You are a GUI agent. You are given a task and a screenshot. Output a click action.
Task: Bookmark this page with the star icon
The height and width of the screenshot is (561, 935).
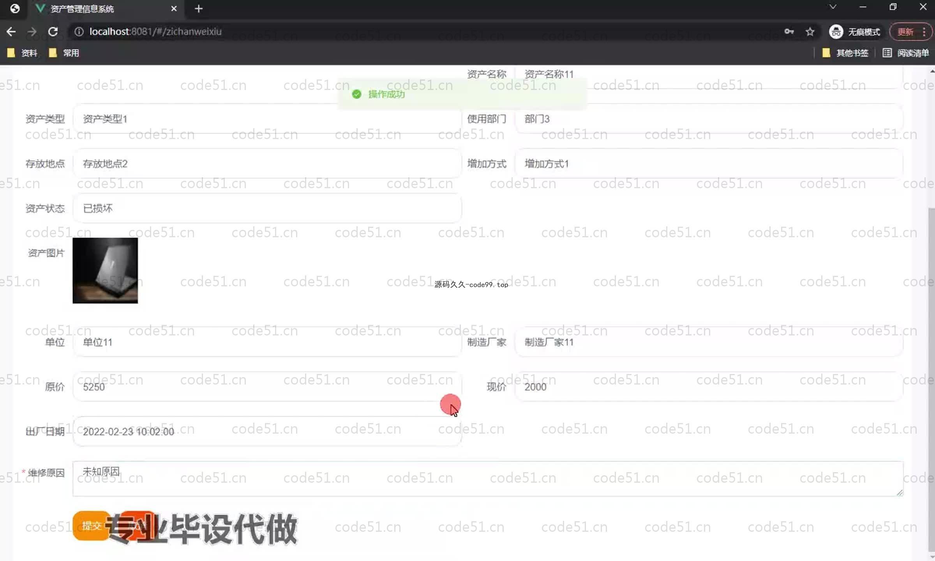(810, 32)
